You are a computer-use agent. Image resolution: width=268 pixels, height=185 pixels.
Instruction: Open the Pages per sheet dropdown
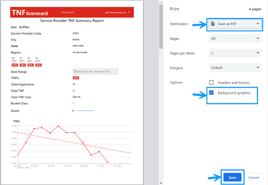pos(235,53)
